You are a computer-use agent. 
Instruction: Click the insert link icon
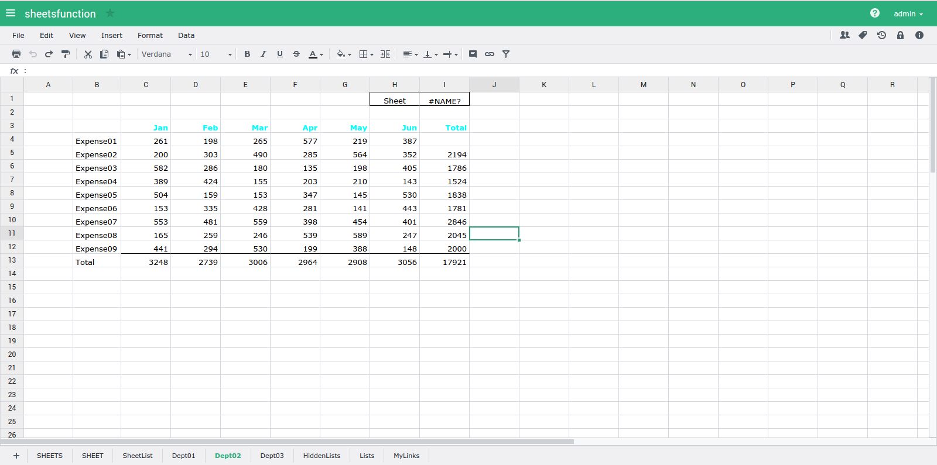[x=490, y=54]
